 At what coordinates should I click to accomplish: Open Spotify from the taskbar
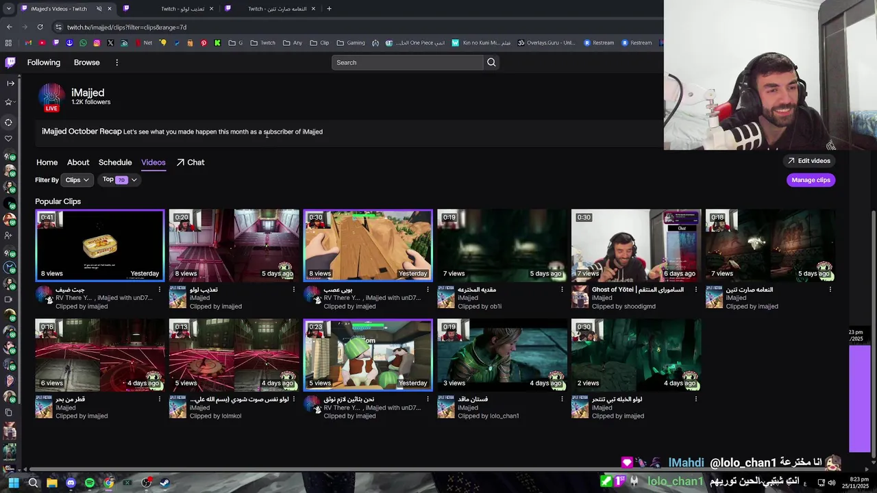90,483
